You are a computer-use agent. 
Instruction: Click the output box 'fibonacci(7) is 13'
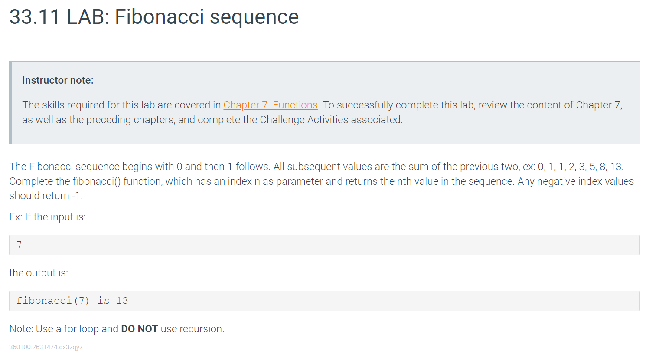point(324,301)
